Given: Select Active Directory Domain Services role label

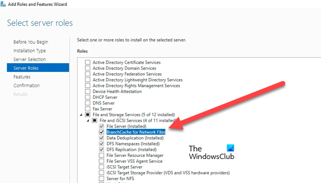Looking at the screenshot, I should 127,68.
